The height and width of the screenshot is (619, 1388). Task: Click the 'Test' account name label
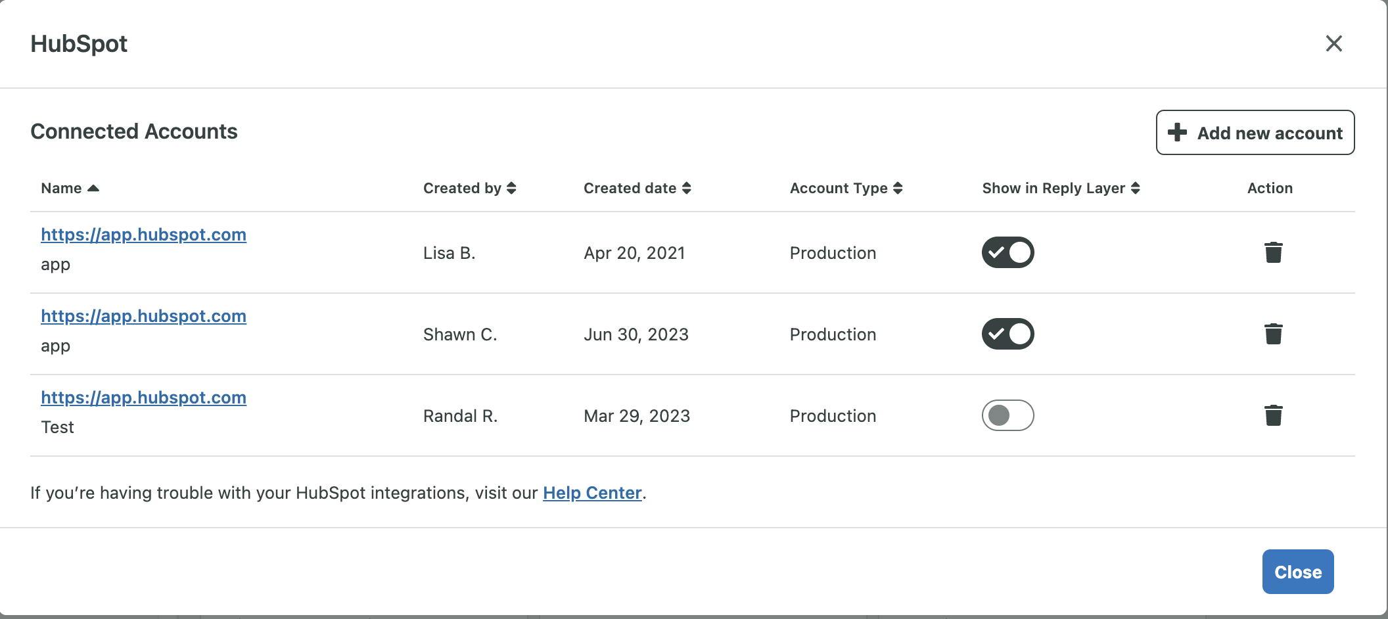click(x=57, y=427)
